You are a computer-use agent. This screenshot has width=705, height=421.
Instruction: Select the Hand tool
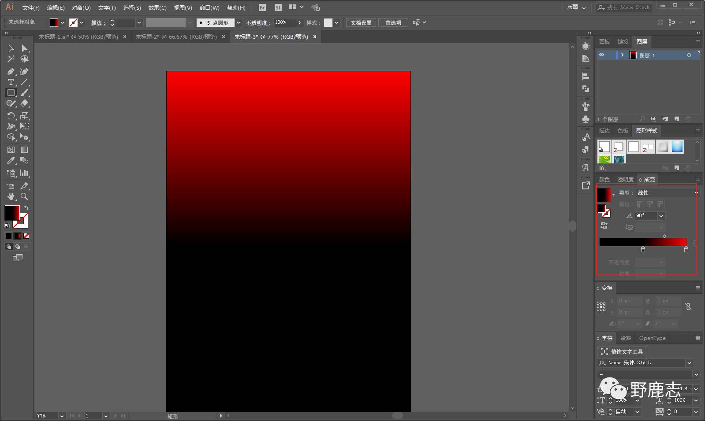pos(11,196)
